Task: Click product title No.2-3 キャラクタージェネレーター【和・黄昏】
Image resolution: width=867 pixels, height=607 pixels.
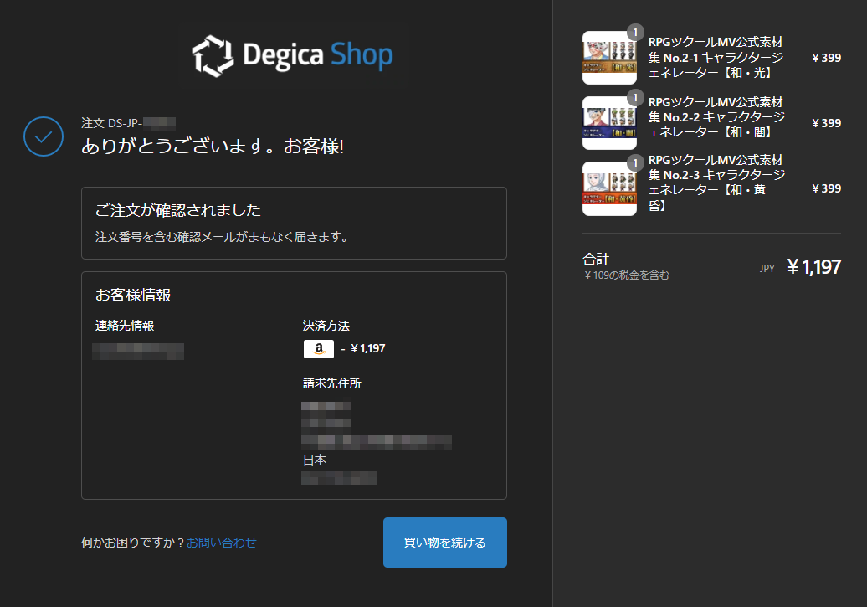Action: point(716,183)
